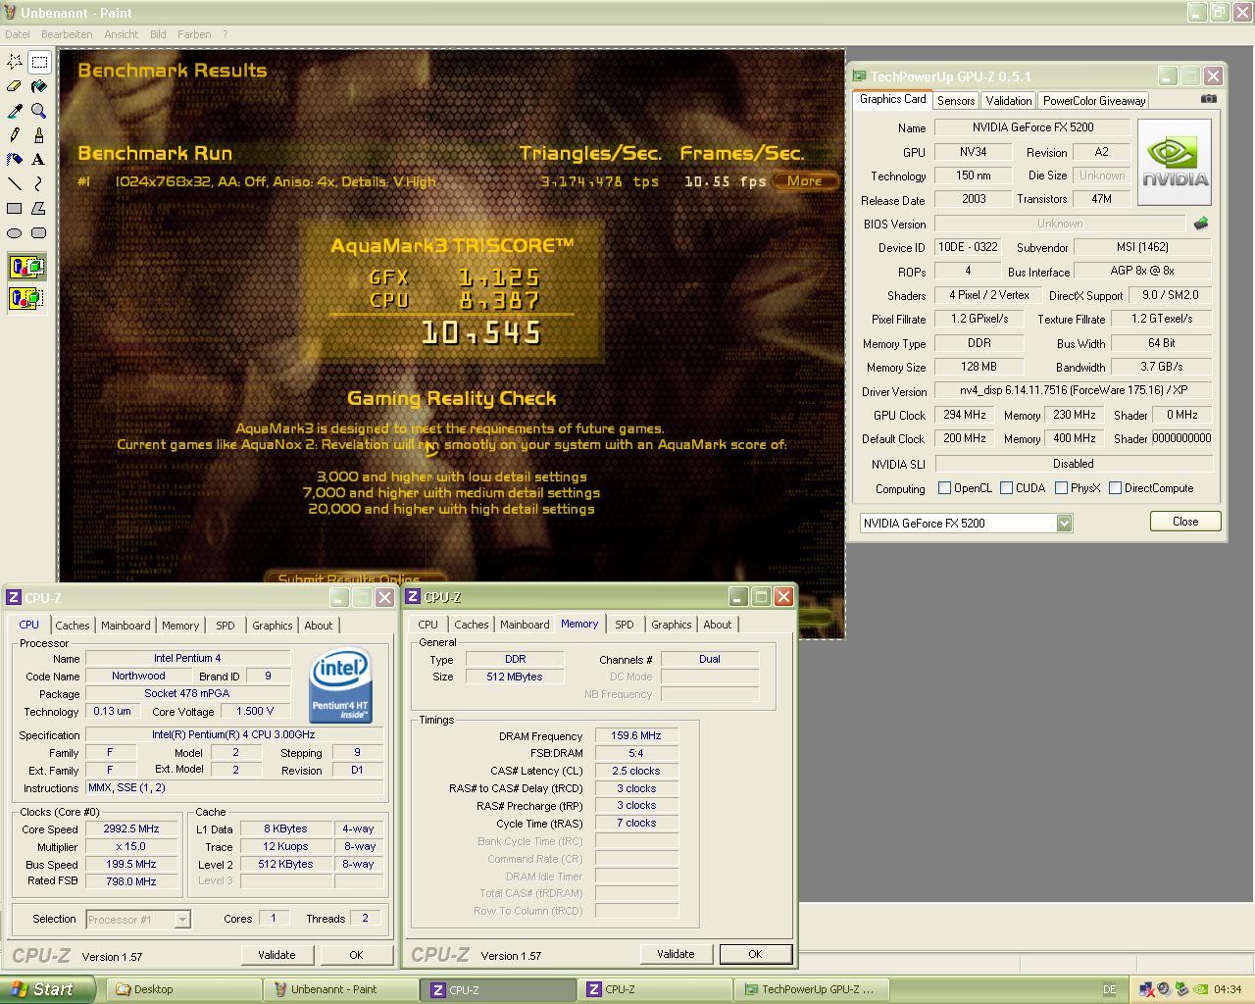
Task: Choose the Airbrush spray tool
Action: [x=15, y=159]
